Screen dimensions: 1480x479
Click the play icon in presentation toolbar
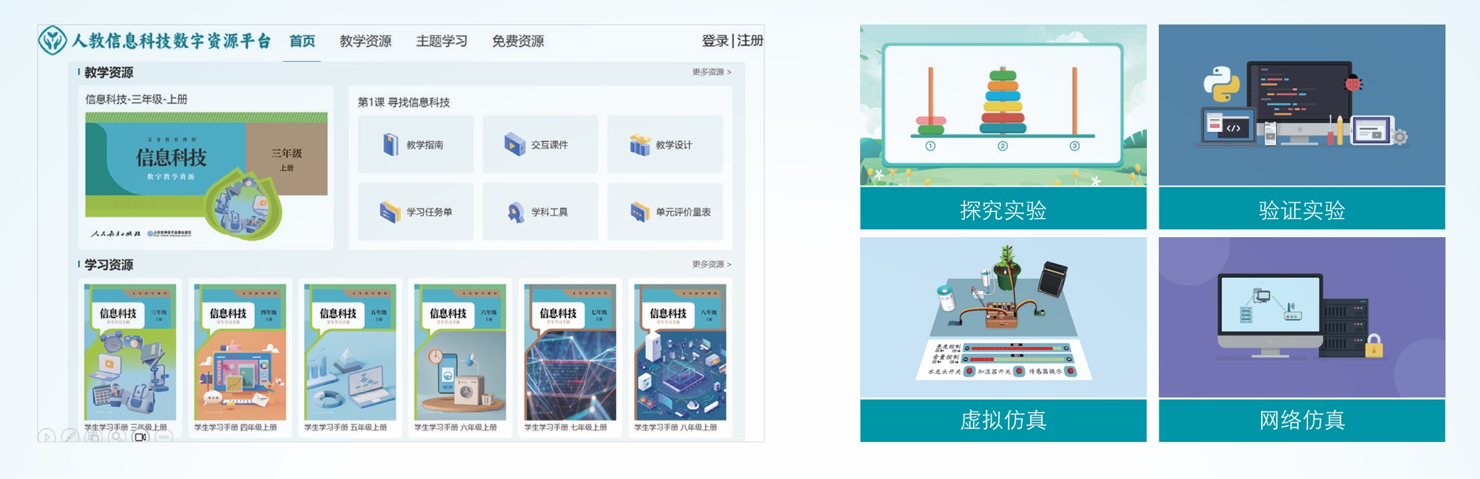[x=46, y=437]
